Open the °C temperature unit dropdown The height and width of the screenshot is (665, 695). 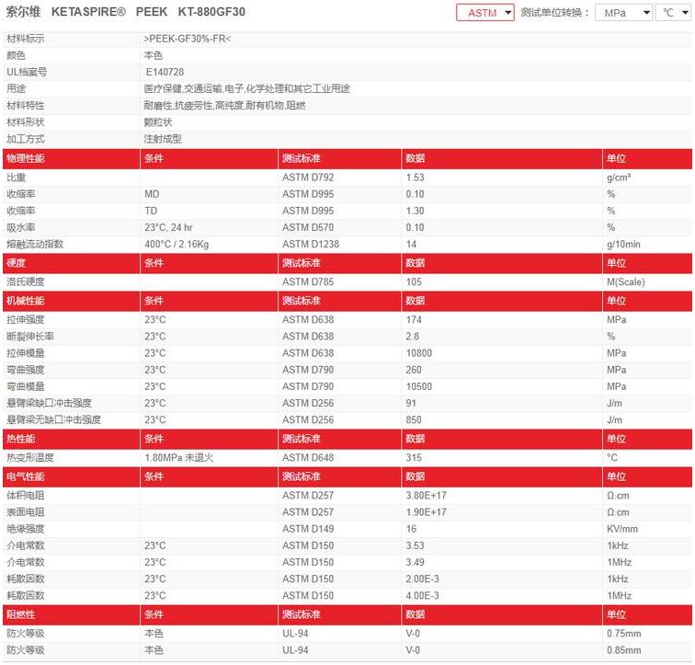(x=672, y=13)
